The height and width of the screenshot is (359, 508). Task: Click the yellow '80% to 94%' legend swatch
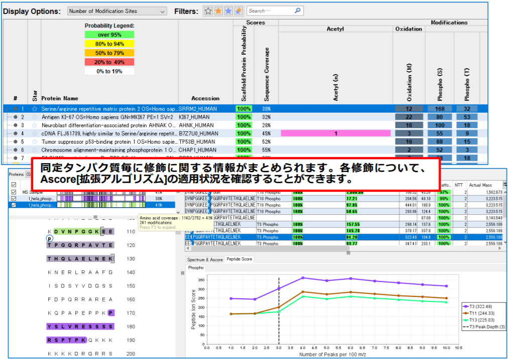tap(109, 44)
